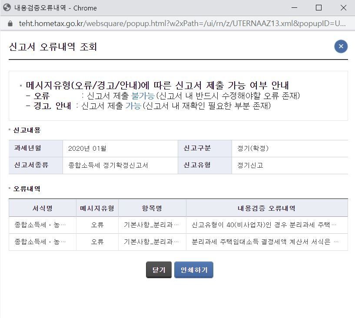
Task: Click the 내용검증 오류내역 column header
Action: click(266, 208)
